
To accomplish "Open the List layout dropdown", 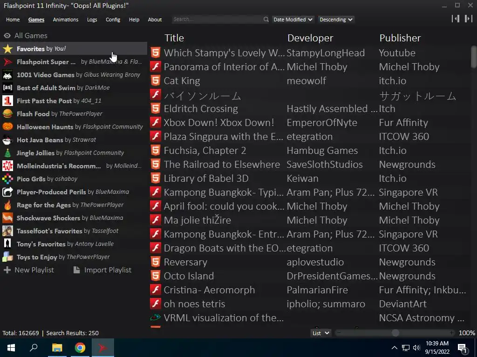I will coord(320,333).
